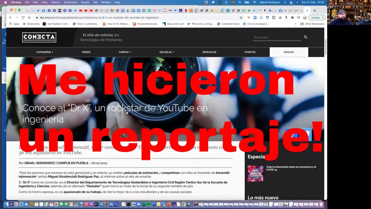Show hidden bookmarks with the chevron
This screenshot has width=371, height=209.
pyautogui.click(x=296, y=24)
